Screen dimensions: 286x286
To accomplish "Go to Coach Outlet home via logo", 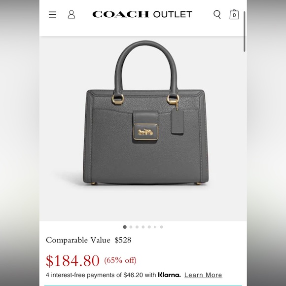I will (142, 14).
